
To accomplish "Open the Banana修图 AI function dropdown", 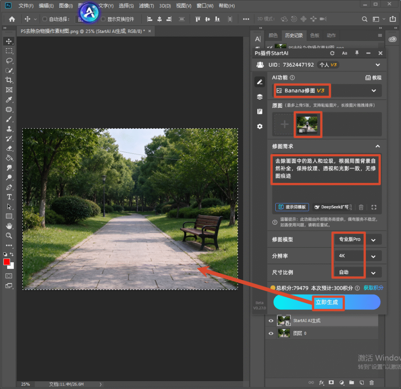I will tap(327, 90).
